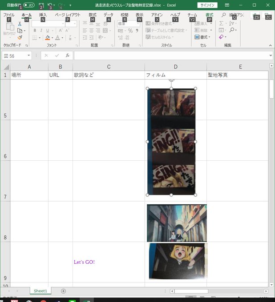Open the font color dropdown arrow

pyautogui.click(x=62, y=38)
